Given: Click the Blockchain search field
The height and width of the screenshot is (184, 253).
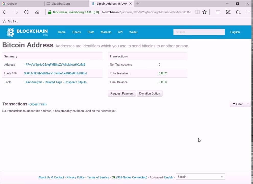Looking at the screenshot, I should point(199,32).
